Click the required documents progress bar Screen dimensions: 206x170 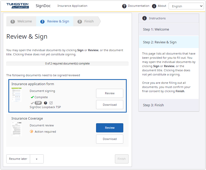click(67, 63)
